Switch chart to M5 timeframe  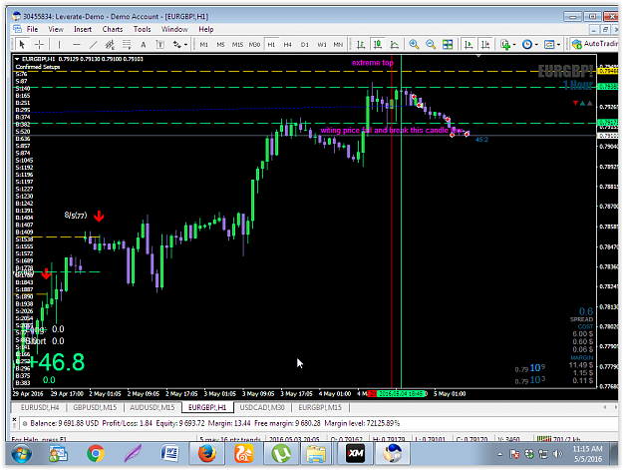(220, 44)
